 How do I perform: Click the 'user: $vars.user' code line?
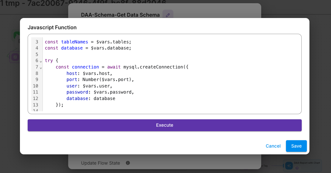pos(89,86)
